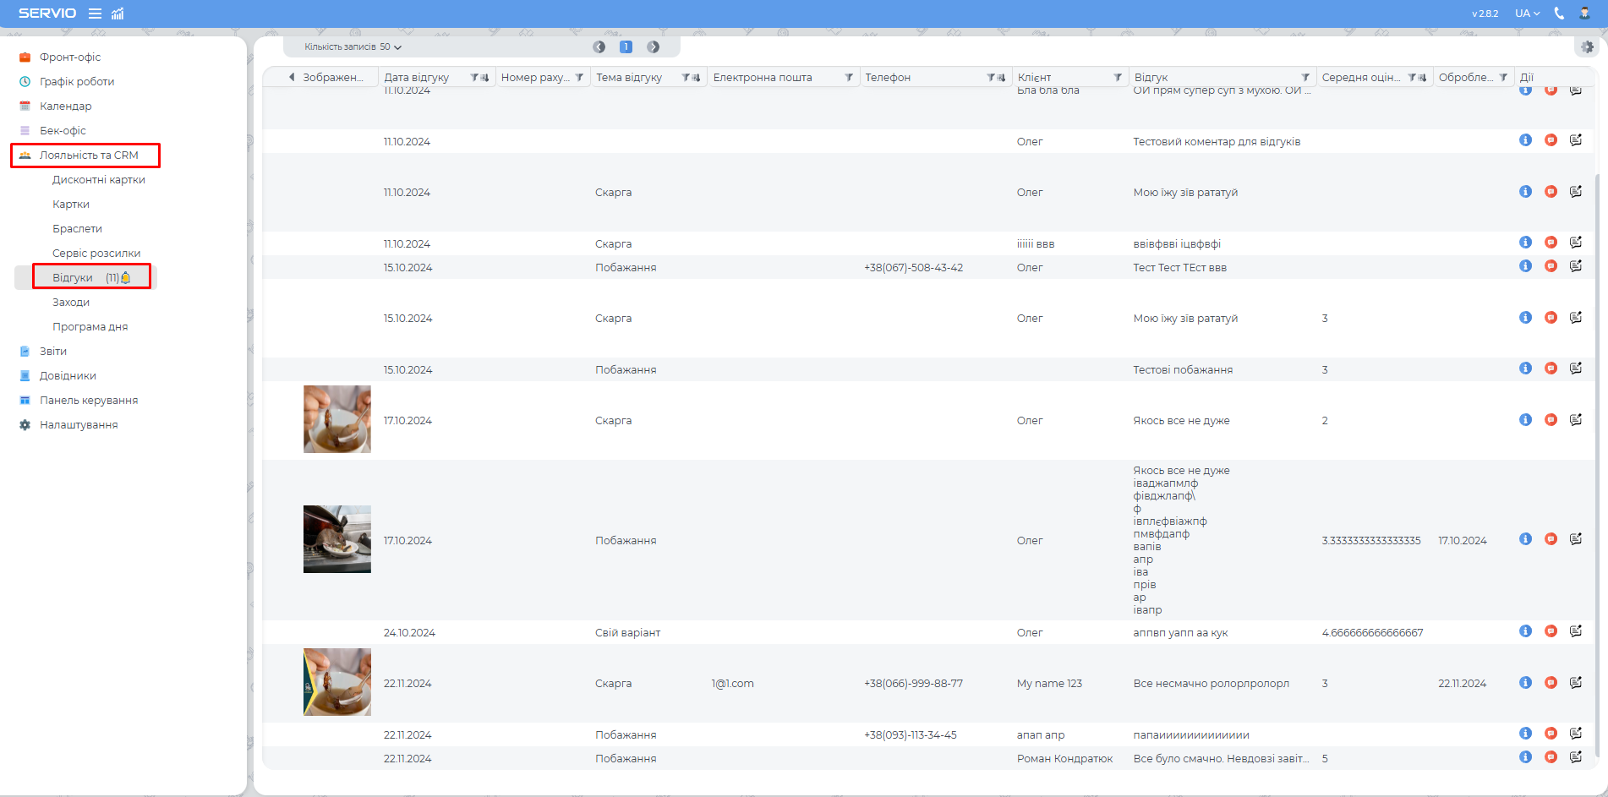1608x797 pixels.
Task: Sort by Дата відгуку column sort icon
Action: [484, 78]
